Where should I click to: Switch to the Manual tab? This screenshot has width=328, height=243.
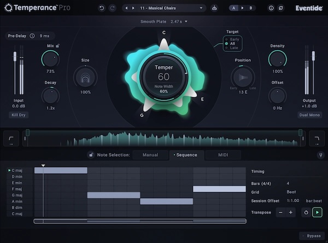tap(150, 155)
